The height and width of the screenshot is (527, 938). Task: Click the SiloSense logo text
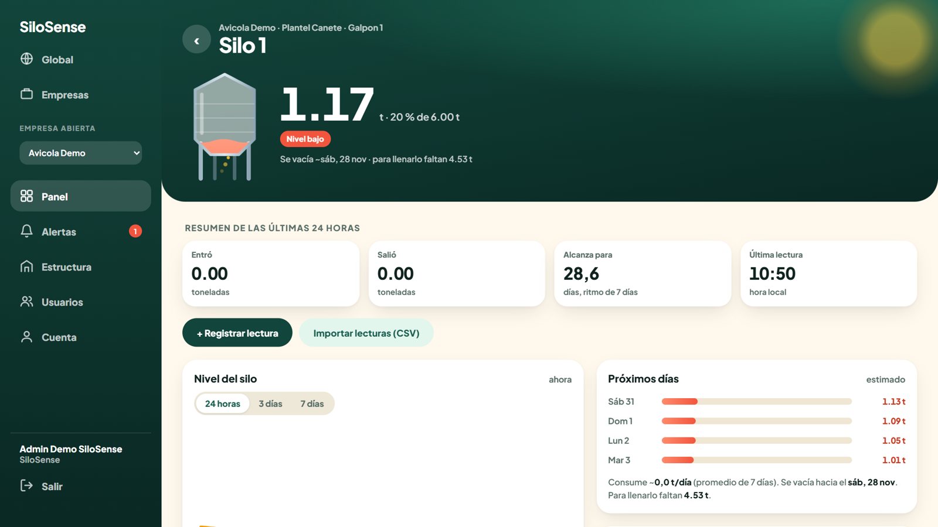point(53,27)
